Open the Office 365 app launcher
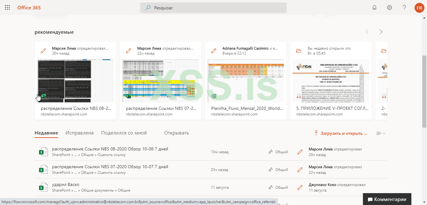 7,7
